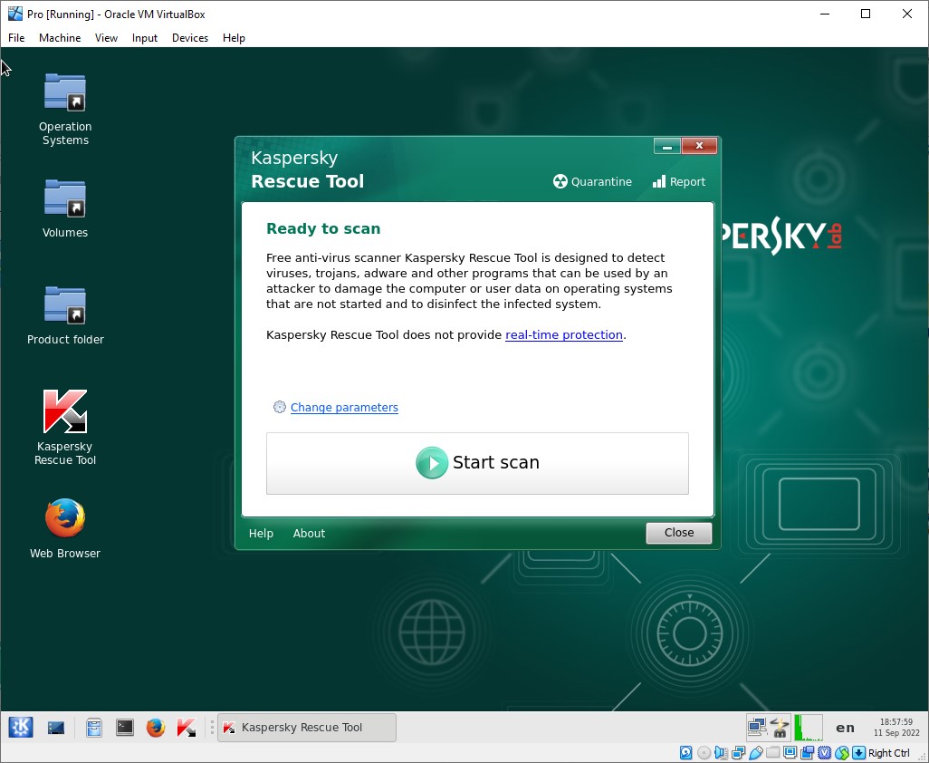Click VirtualBox shared folders status icon
929x763 pixels.
tap(772, 753)
